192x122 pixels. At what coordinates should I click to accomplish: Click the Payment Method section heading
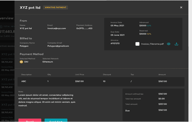coord(32,54)
